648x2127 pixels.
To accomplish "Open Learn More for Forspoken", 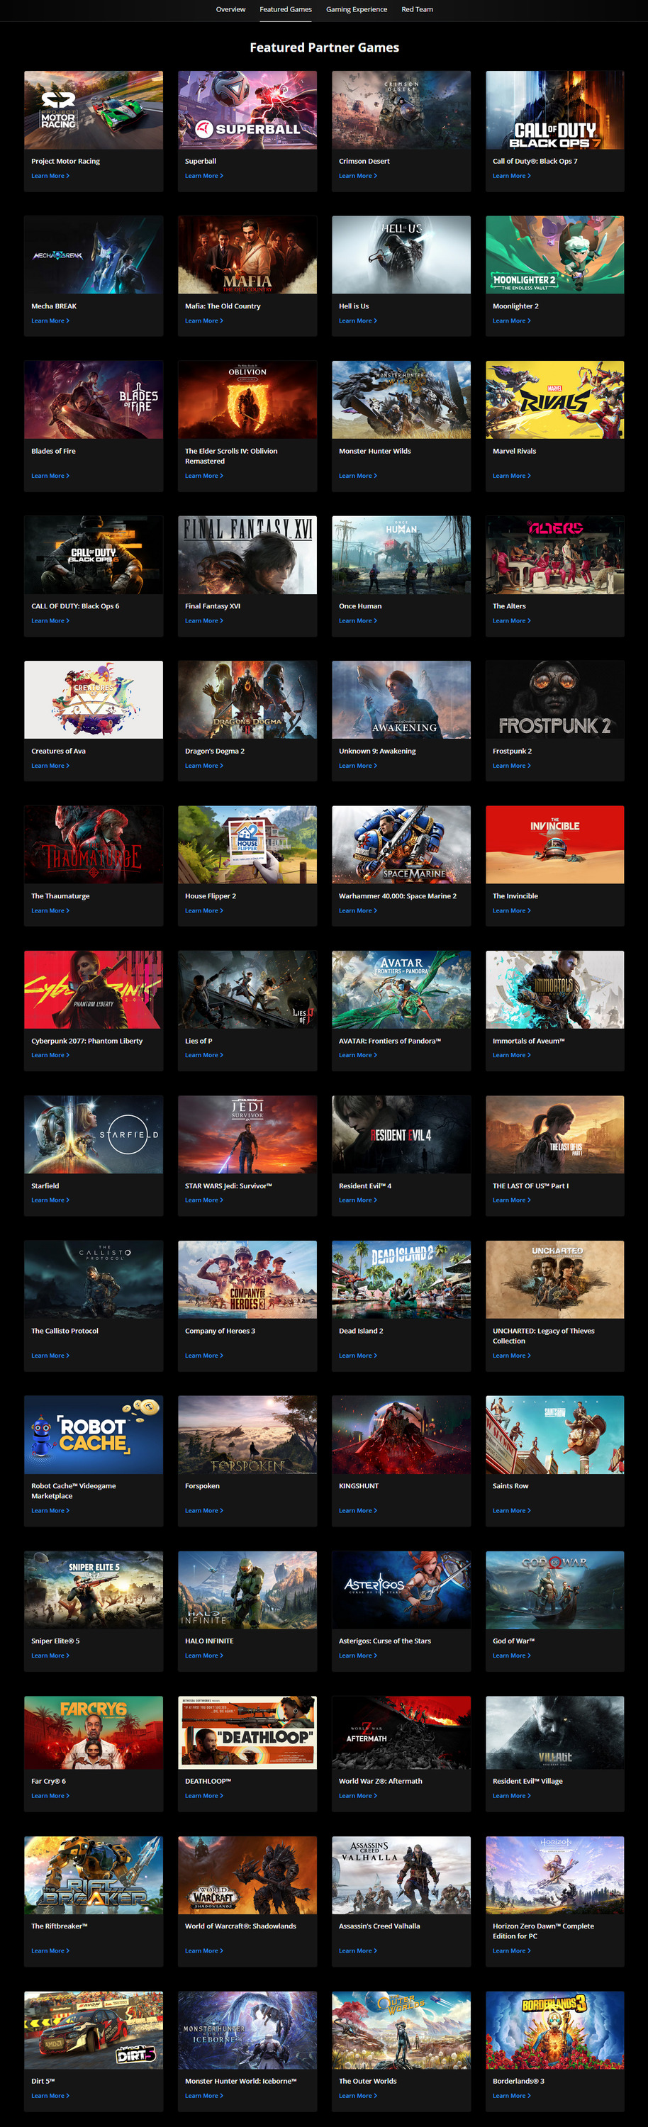I will click(204, 1511).
